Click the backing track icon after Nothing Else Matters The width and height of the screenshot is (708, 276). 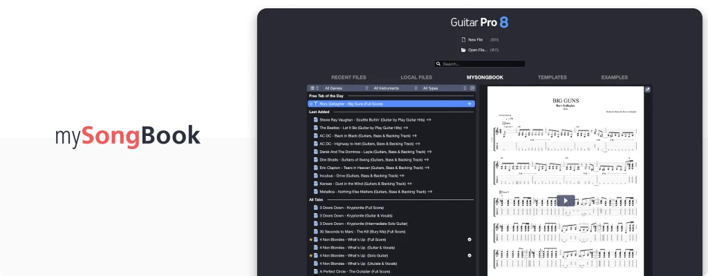tap(430, 192)
